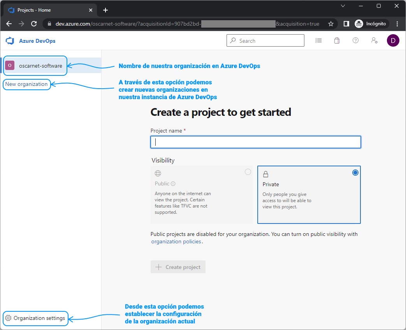Open Organization settings
Screen dimensions: 406x330
pyautogui.click(x=36, y=318)
